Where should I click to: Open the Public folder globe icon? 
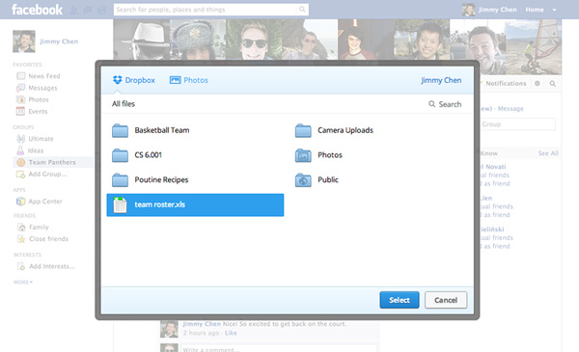(x=303, y=180)
